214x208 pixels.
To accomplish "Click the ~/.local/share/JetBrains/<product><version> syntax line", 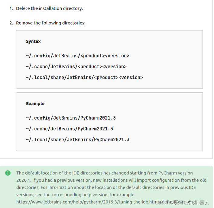I will click(84, 78).
